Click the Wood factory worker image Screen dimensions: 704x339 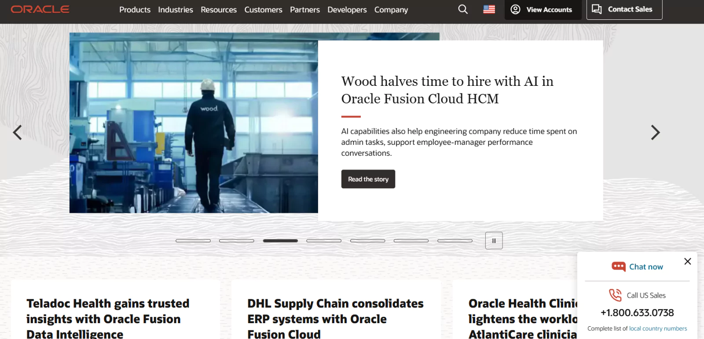pyautogui.click(x=194, y=123)
